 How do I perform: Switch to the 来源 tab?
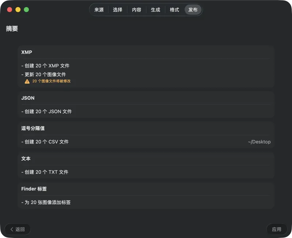[x=99, y=10]
